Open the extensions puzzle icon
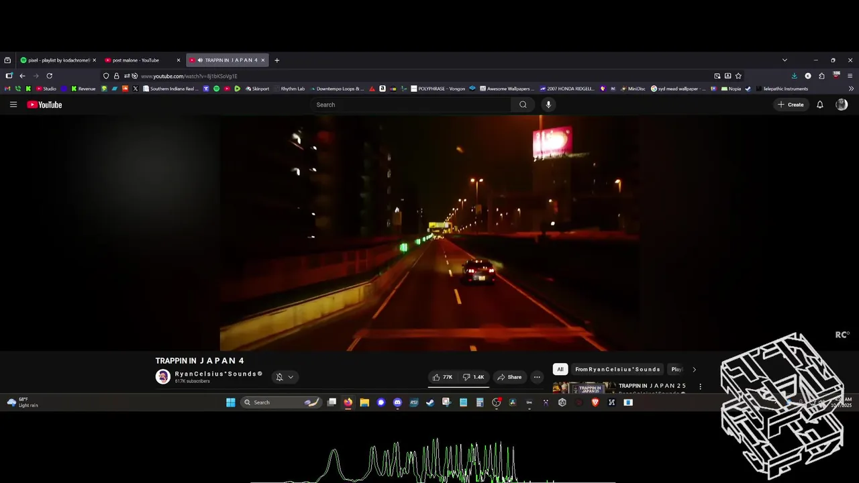The height and width of the screenshot is (483, 859). tap(821, 76)
